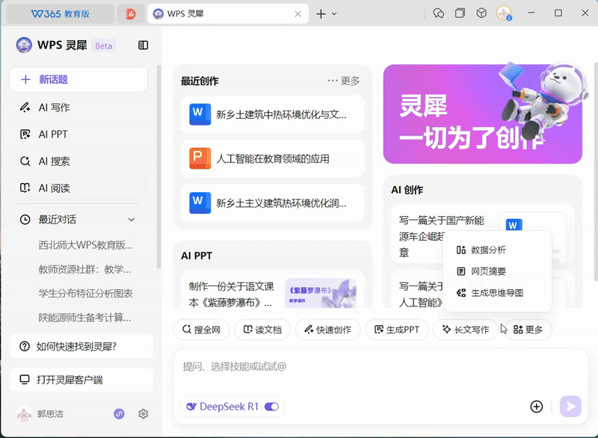Open conversation 学生分布特征分析图表
Viewport: 598px width, 438px height.
coord(85,293)
